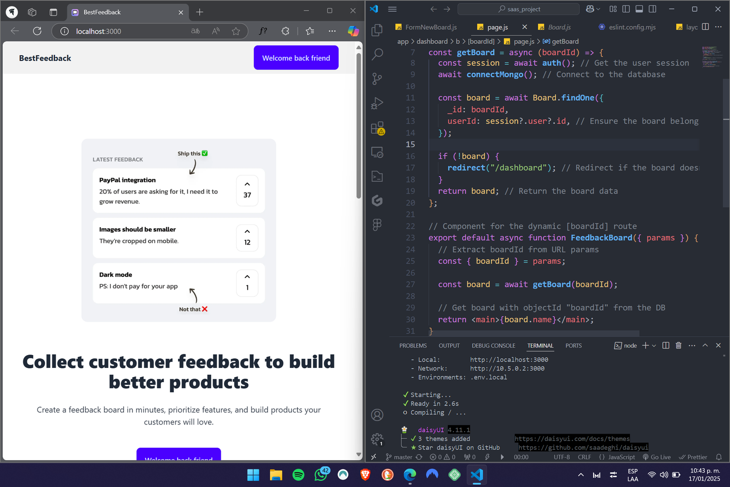Image resolution: width=730 pixels, height=487 pixels.
Task: Expand the new terminal launch profile dropdown
Action: [654, 346]
